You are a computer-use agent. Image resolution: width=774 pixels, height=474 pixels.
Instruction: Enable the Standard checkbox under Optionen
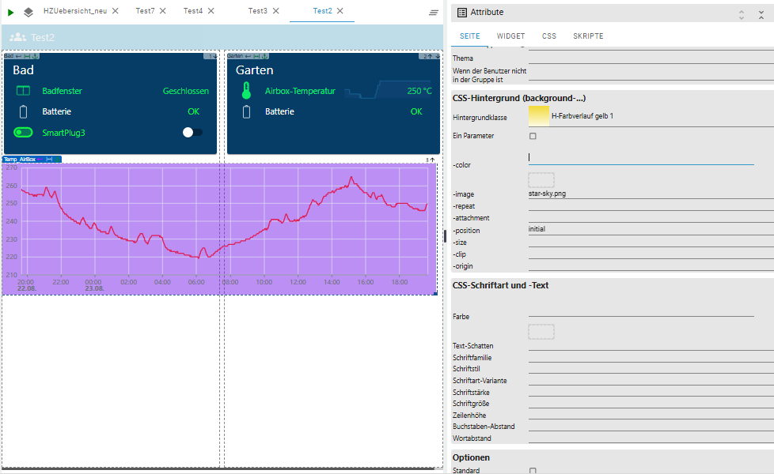coord(533,471)
